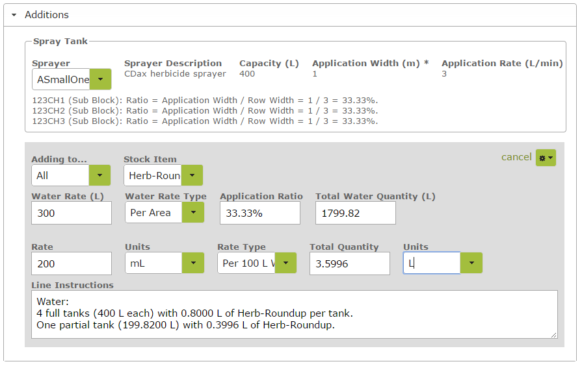
Task: Open the Total Quantity units dropdown arrow
Action: click(471, 263)
